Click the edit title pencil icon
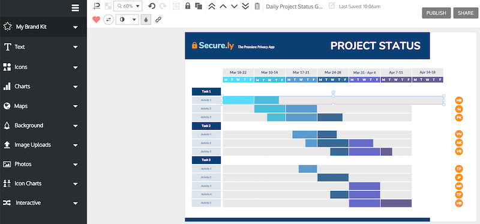Viewport: 480px width, 224px height. point(332,5)
